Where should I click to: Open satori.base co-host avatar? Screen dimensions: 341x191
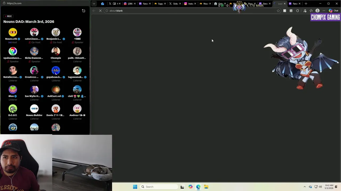pos(34,32)
